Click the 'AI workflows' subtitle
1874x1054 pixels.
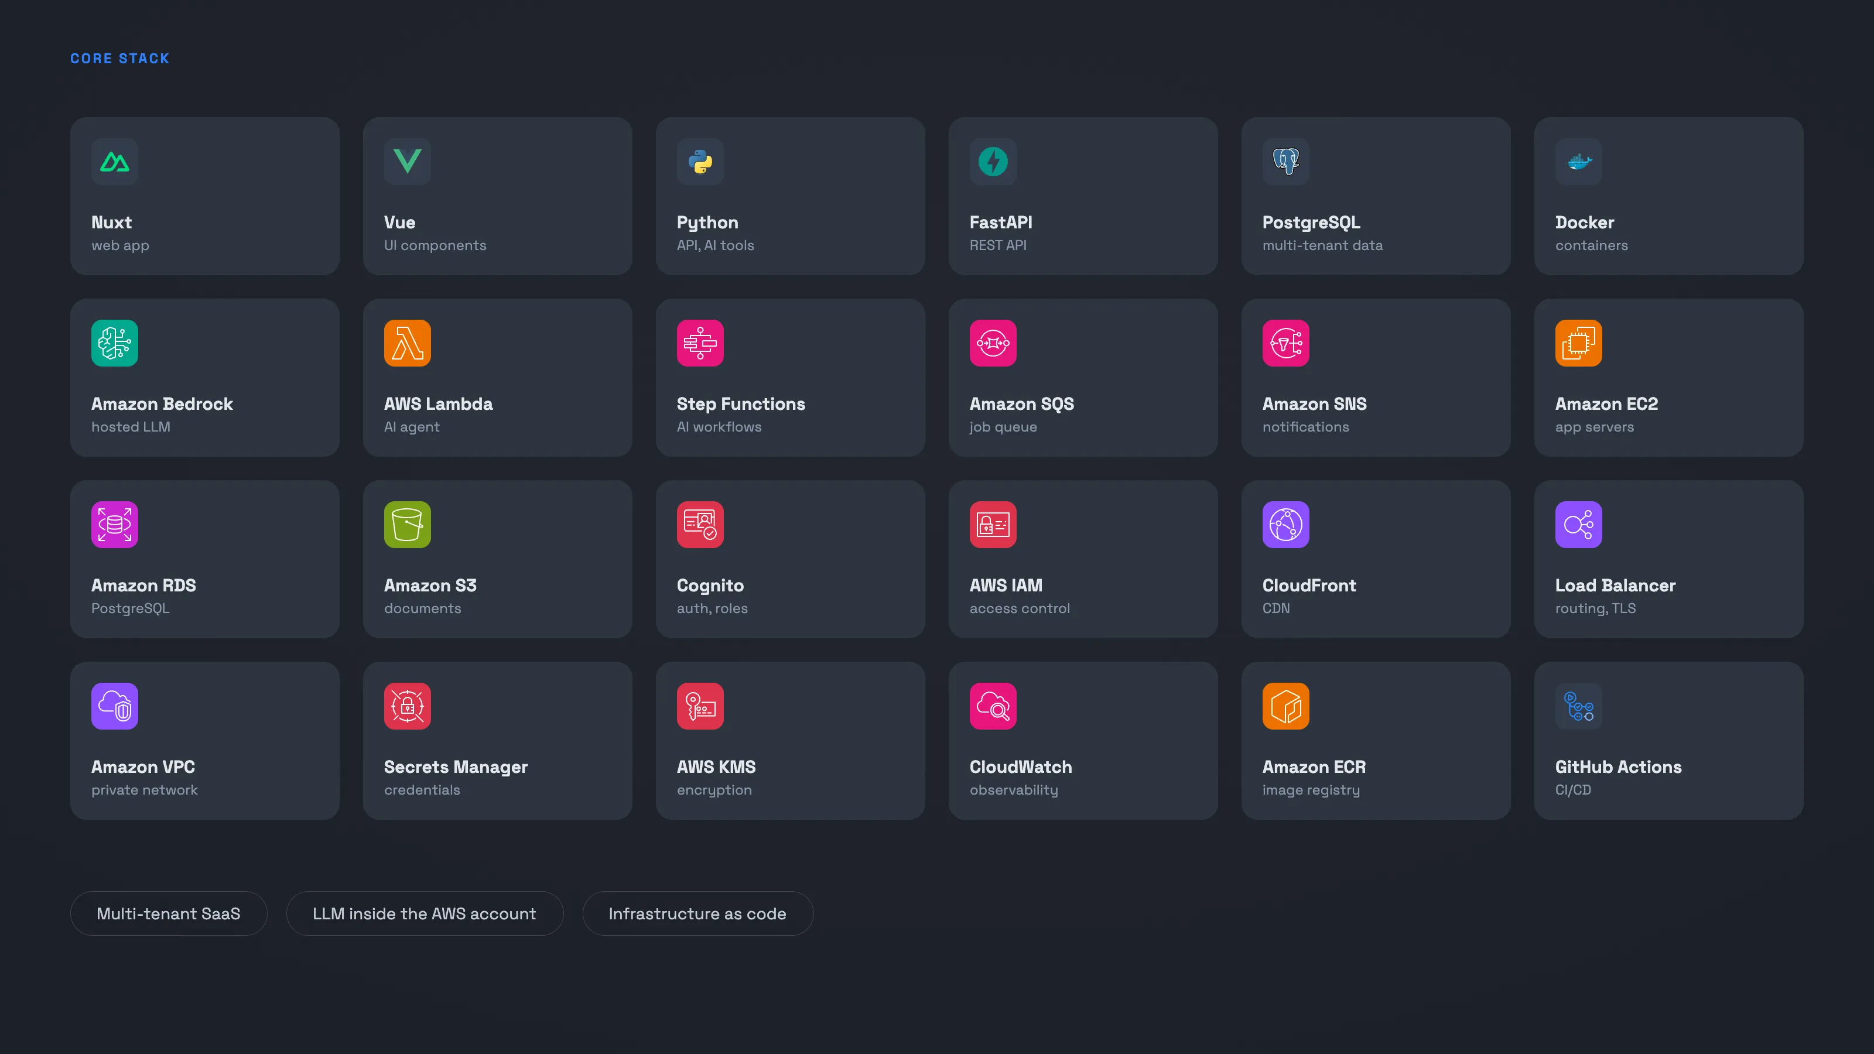click(719, 427)
